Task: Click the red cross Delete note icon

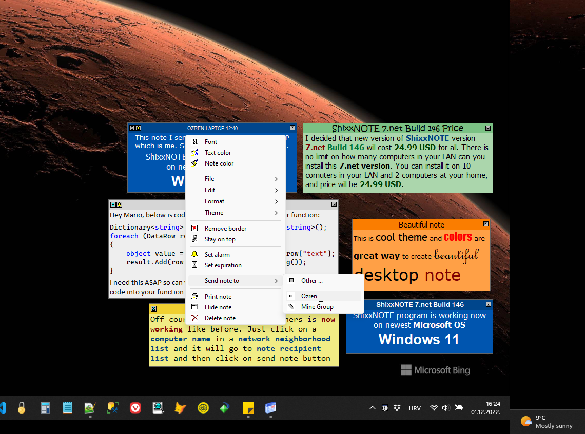Action: [x=194, y=318]
